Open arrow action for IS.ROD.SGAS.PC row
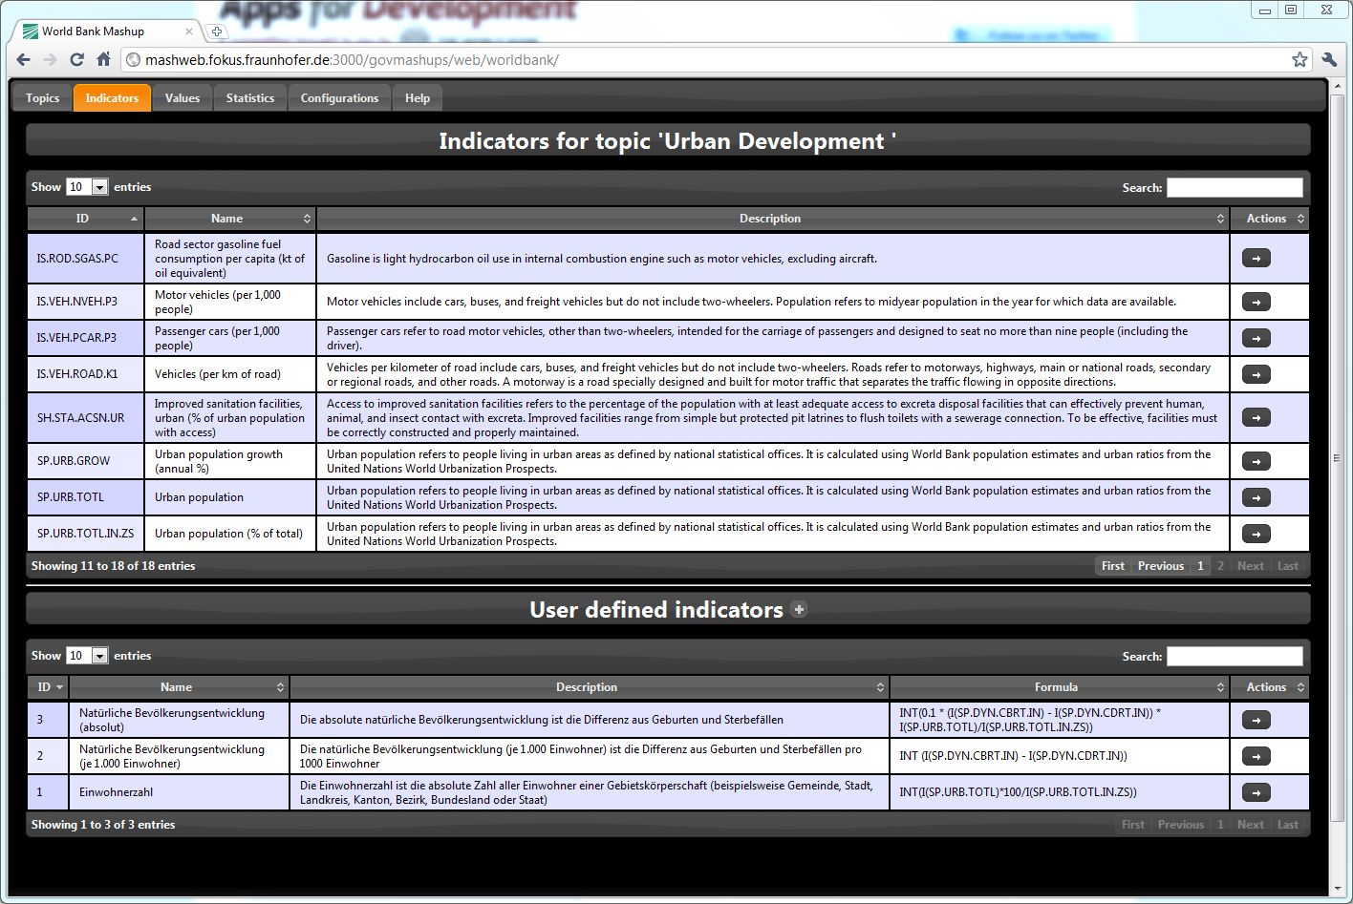 point(1256,258)
